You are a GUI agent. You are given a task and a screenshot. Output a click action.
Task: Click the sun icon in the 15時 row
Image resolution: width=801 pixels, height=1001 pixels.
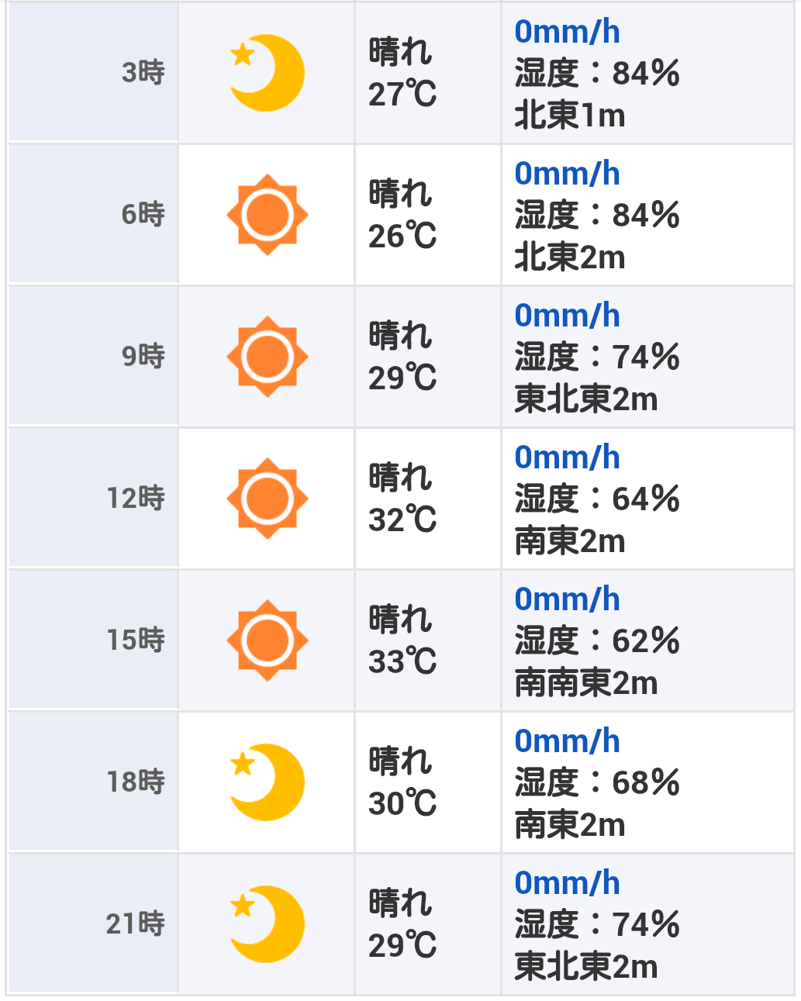(268, 640)
